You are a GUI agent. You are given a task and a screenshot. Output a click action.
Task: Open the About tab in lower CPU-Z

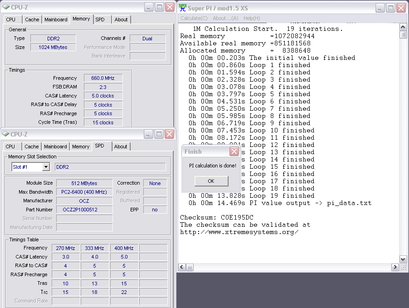point(121,147)
